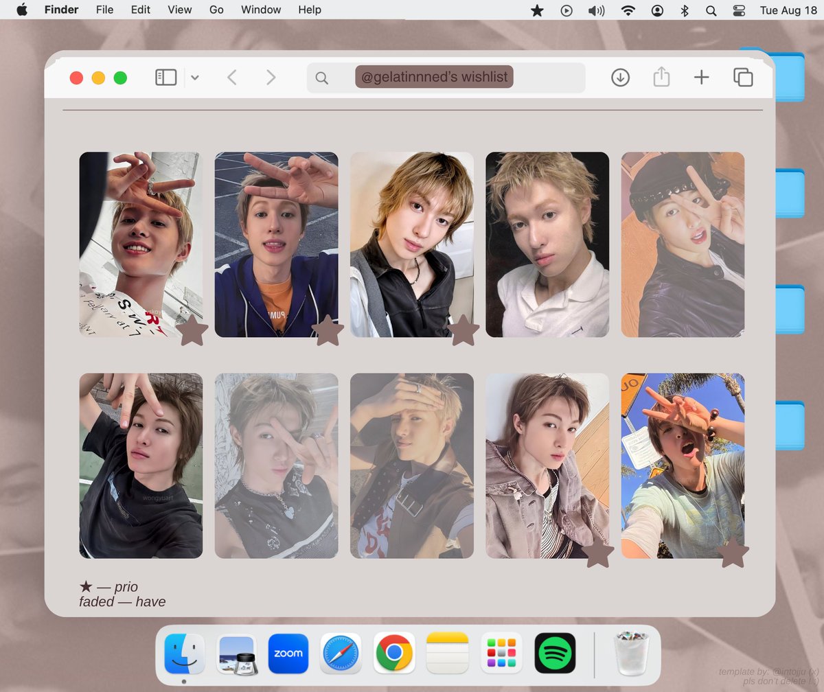
Task: Click the star icon in the menu bar
Action: pos(537,10)
